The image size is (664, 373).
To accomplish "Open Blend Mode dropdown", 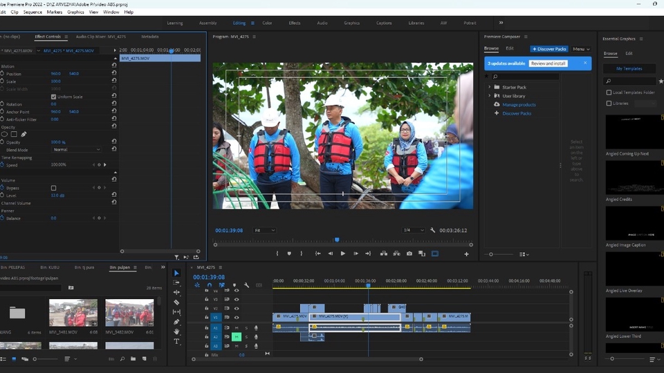I will click(x=76, y=150).
